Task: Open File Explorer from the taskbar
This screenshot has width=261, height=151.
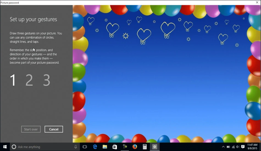Action: pyautogui.click(x=105, y=147)
